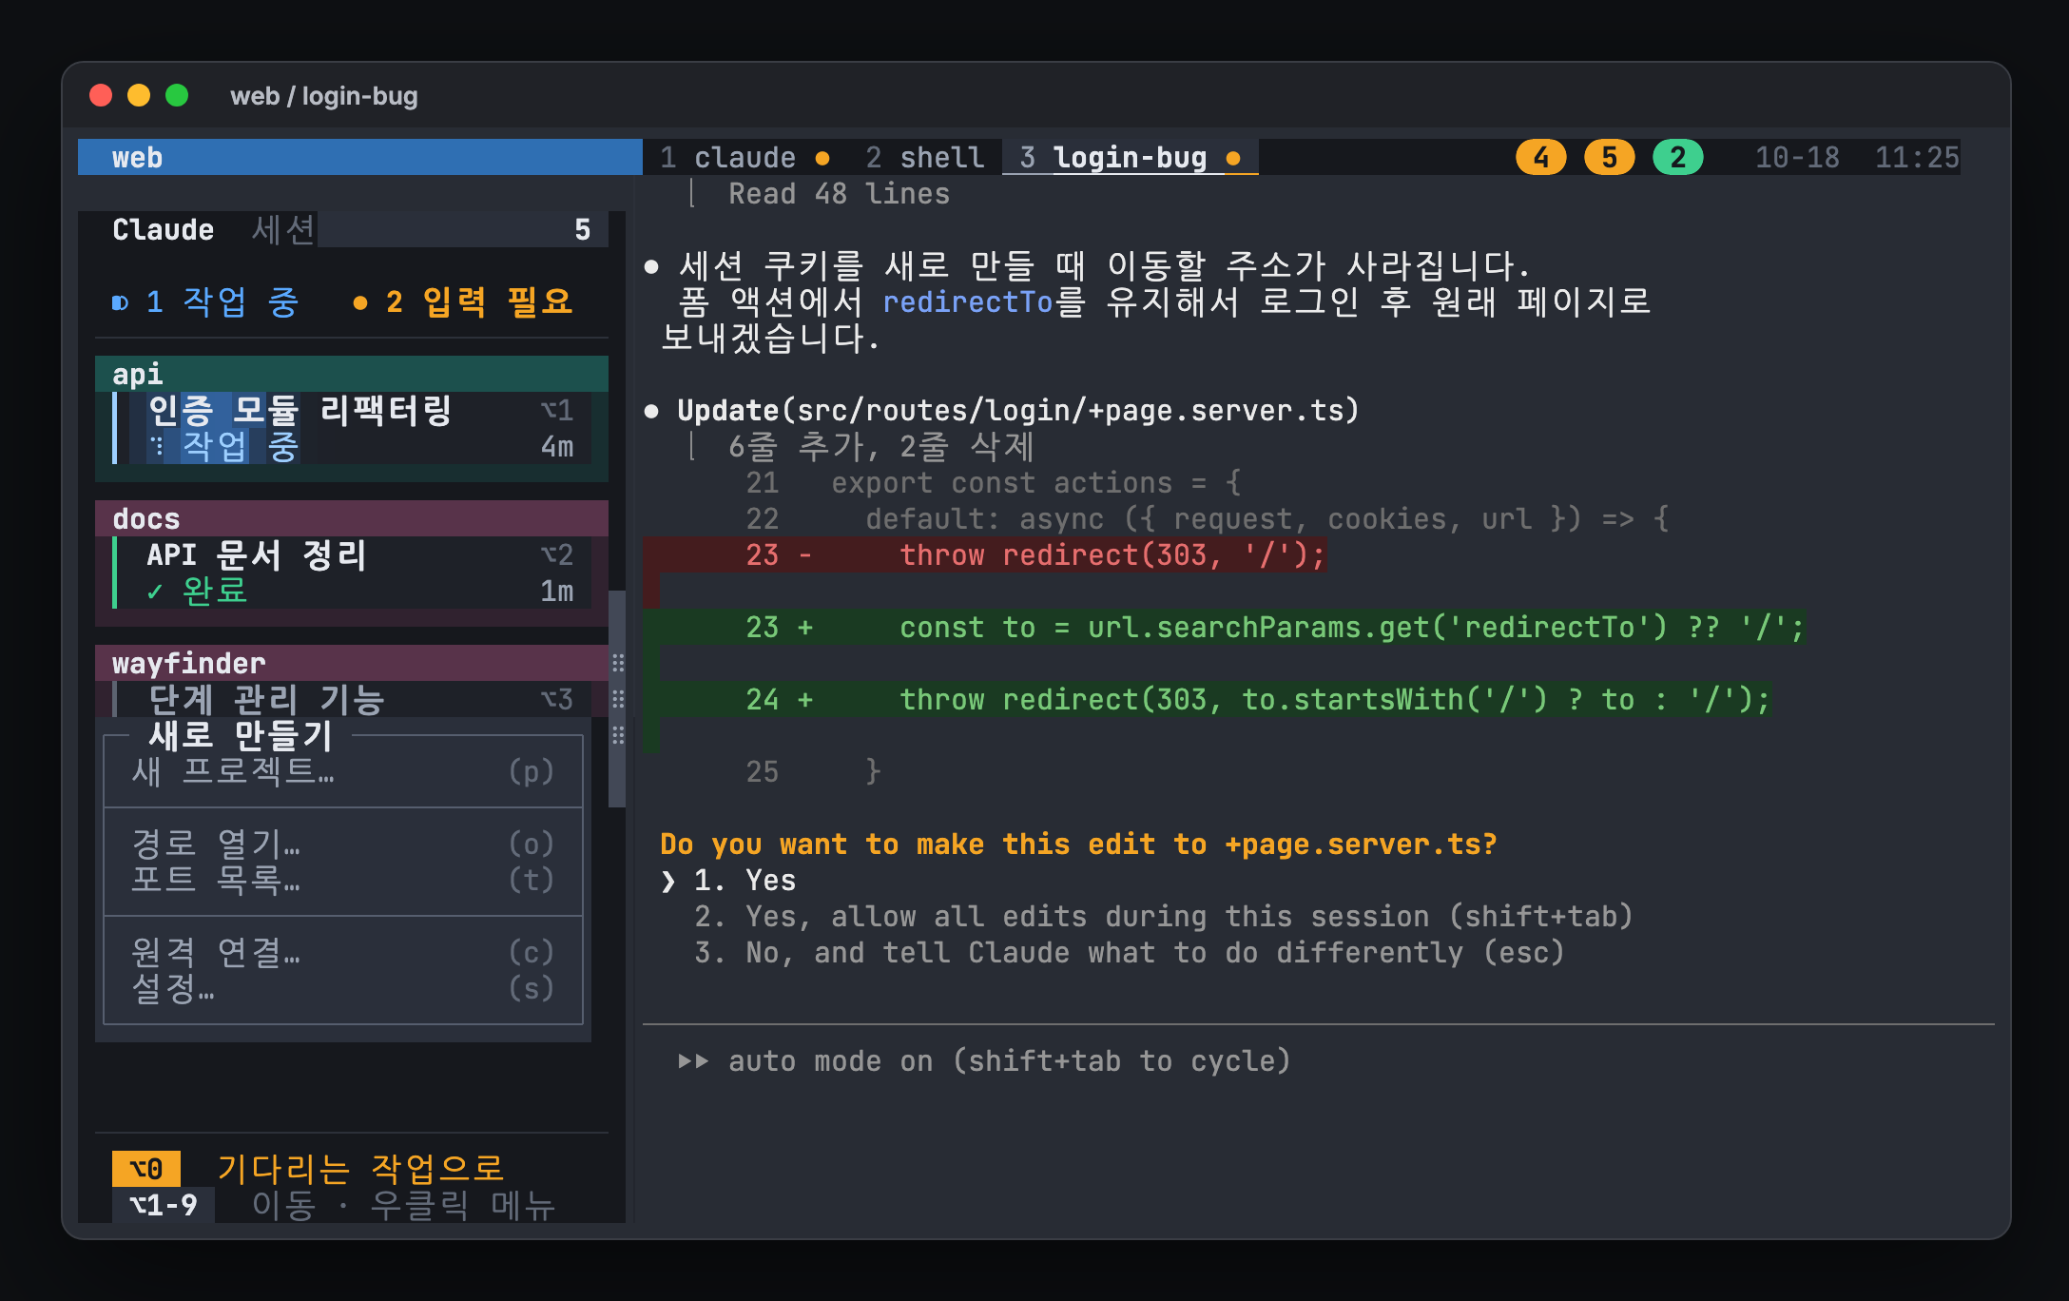Select the '인증 모듈 리팩터링' session
This screenshot has width=2069, height=1301.
(351, 428)
